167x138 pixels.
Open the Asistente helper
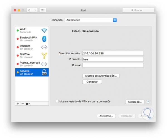pyautogui.click(x=106, y=116)
